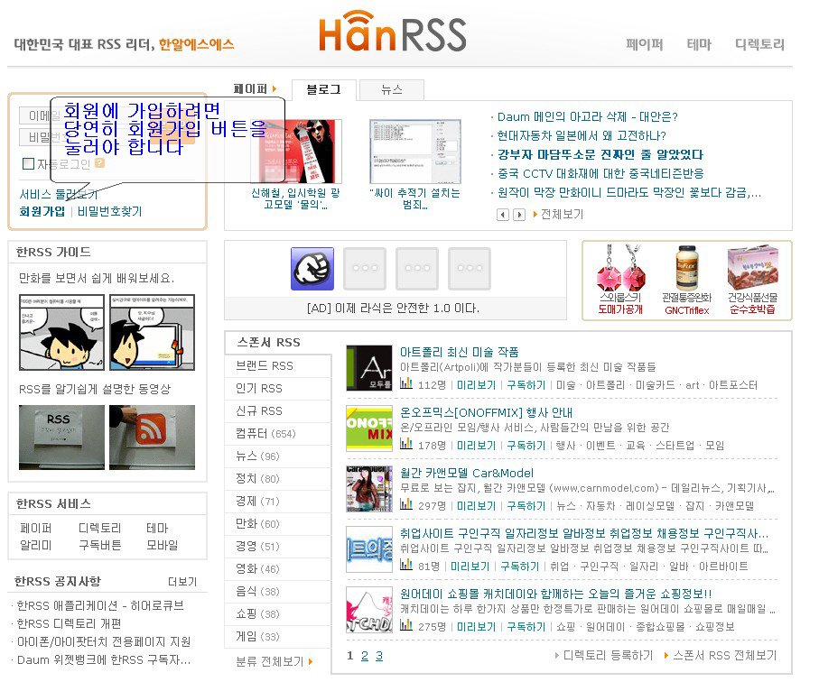
Task: Click the 비밀번호찾기 link
Action: 109,211
